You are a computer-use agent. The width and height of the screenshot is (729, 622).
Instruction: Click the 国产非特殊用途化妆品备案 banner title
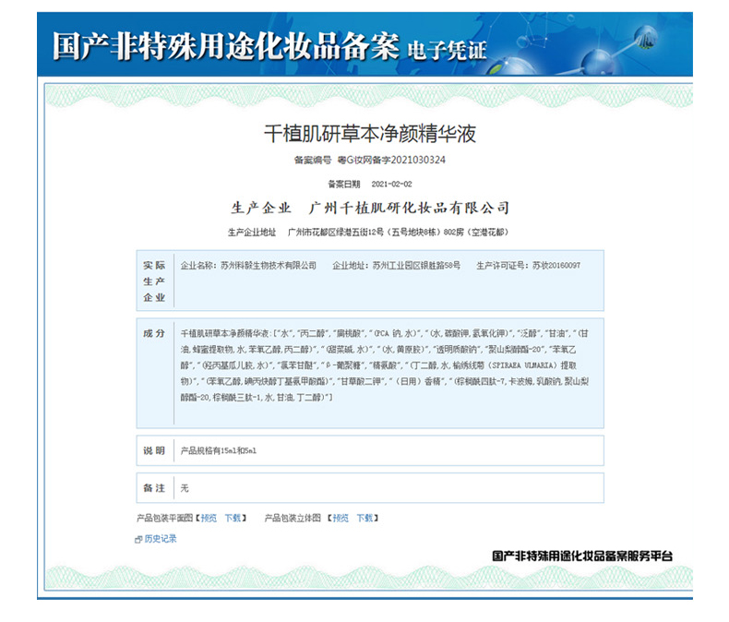tap(225, 46)
